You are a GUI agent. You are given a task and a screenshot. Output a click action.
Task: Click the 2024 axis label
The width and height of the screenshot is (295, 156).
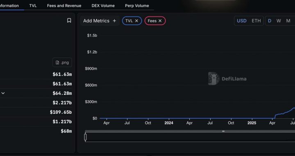tap(169, 123)
